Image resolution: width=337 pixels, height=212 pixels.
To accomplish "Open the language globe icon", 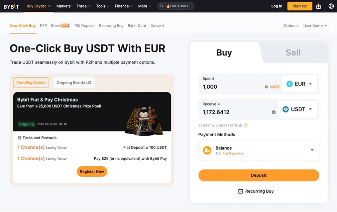I will point(331,6).
